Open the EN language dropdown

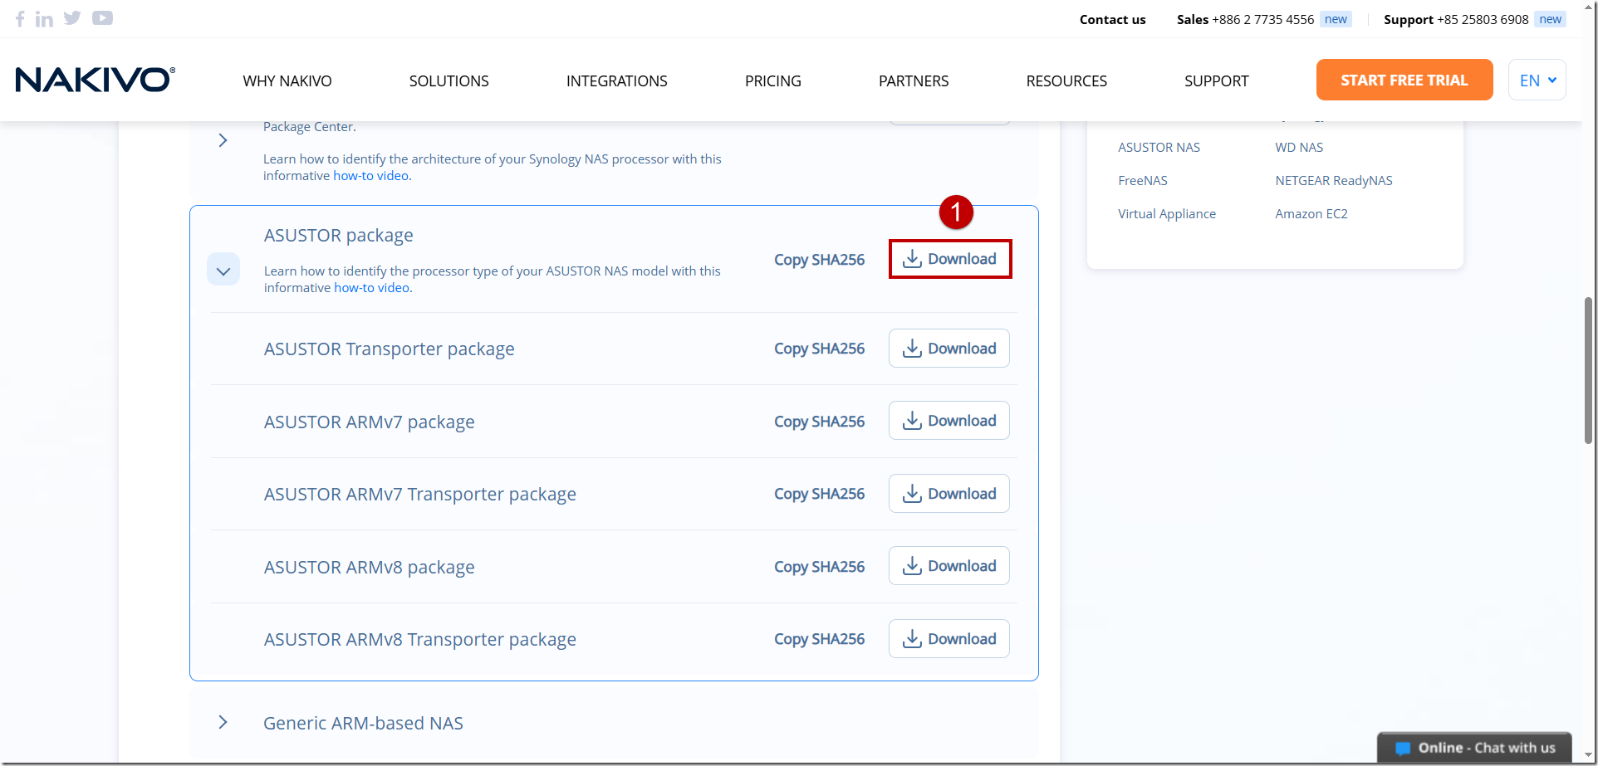1537,80
